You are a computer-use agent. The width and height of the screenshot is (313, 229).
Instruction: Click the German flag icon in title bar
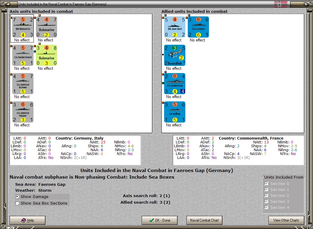(x=280, y=4)
